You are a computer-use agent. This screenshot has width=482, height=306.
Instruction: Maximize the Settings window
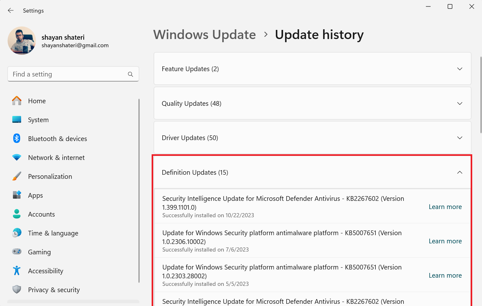point(450,7)
